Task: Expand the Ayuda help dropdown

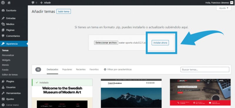Action: click(x=224, y=8)
